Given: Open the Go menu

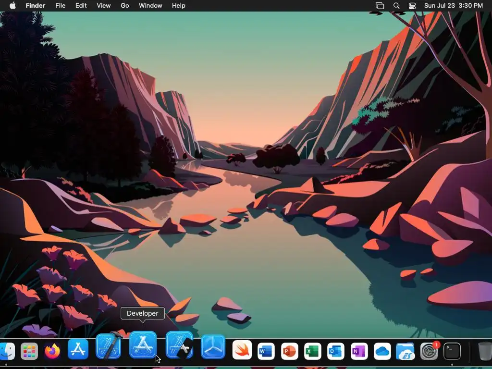Looking at the screenshot, I should point(125,6).
